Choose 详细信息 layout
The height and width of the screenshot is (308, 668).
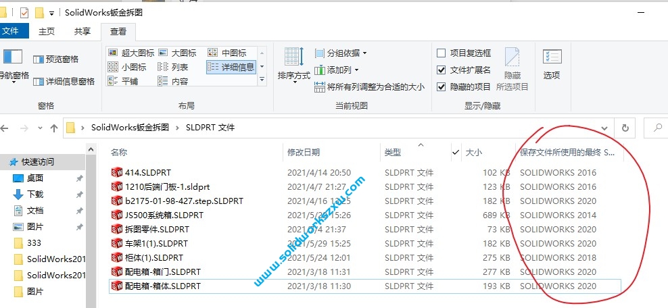[231, 67]
